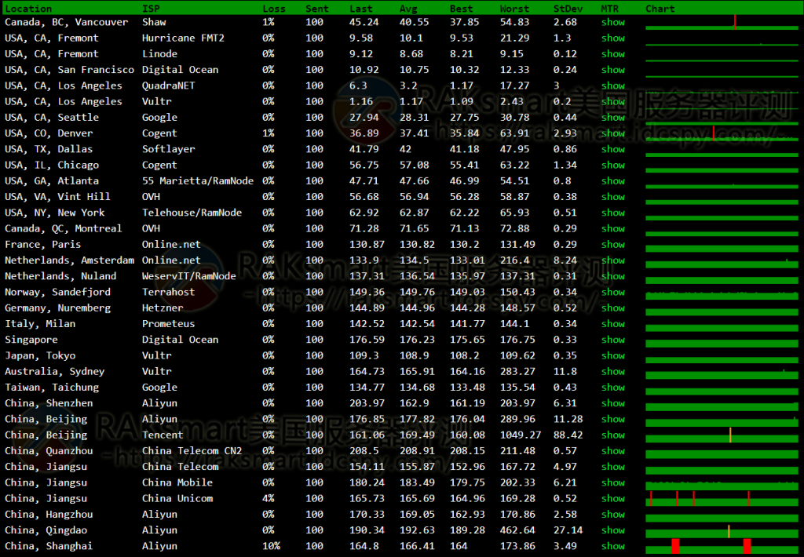
Task: Click show for Shanghai Aliyun row
Action: click(612, 546)
